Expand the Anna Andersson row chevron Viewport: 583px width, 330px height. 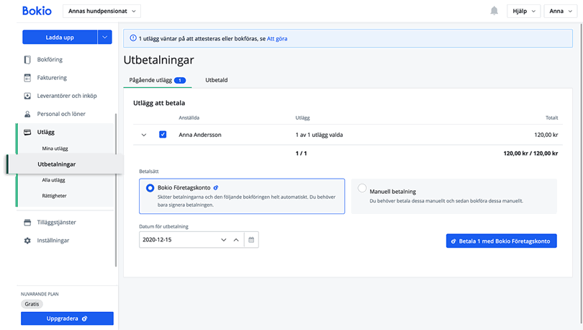pyautogui.click(x=144, y=135)
